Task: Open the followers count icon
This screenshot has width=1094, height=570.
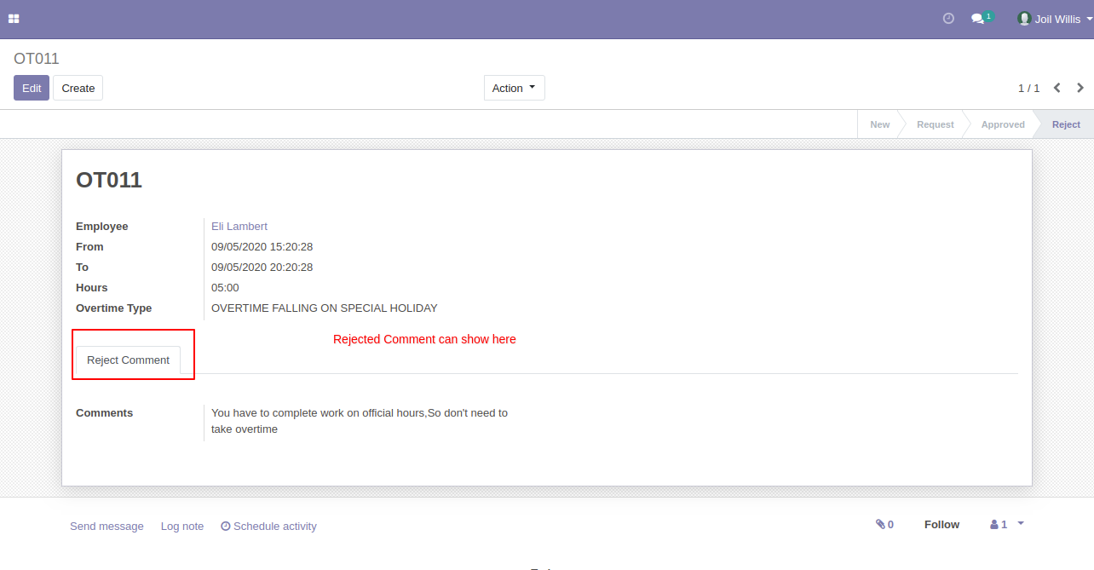Action: click(999, 525)
